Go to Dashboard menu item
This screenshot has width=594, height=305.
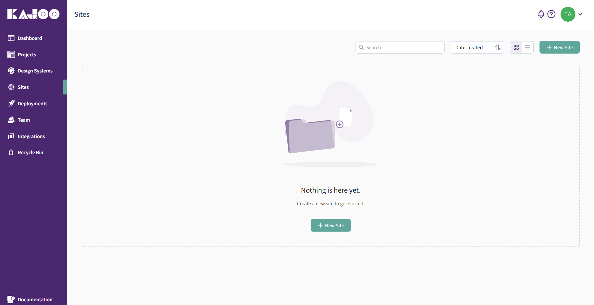click(33, 38)
